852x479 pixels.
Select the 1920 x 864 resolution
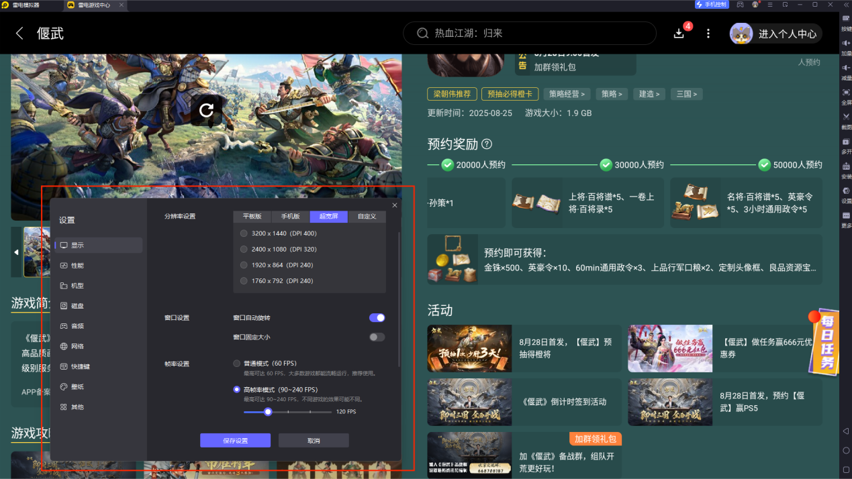point(277,265)
